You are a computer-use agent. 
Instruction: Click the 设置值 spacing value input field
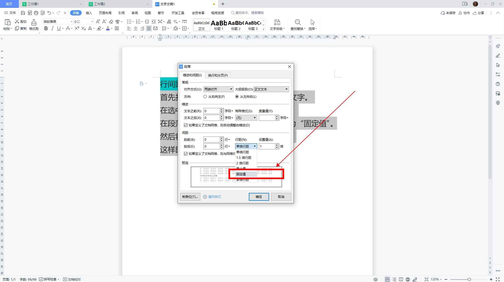point(267,147)
